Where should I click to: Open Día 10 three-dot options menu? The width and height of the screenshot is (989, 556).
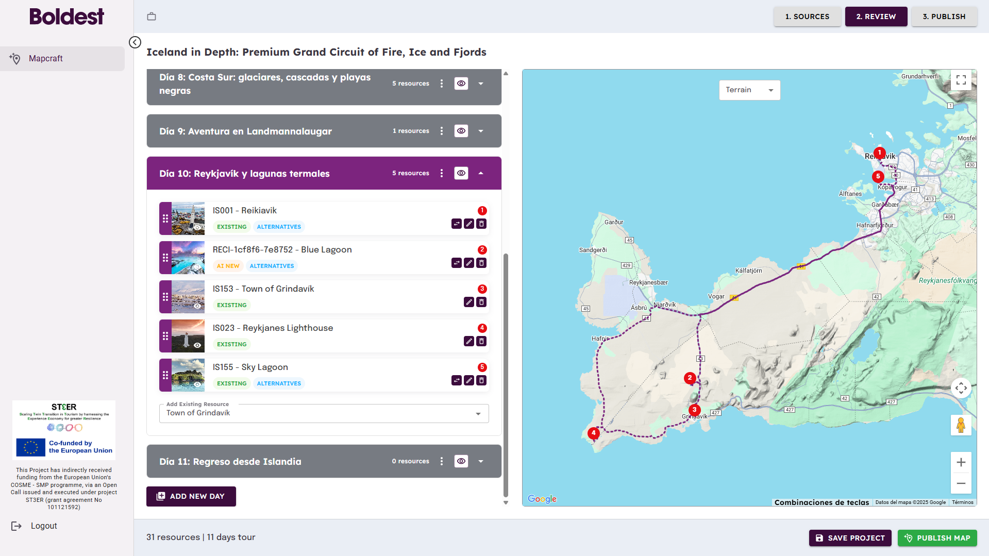point(442,173)
